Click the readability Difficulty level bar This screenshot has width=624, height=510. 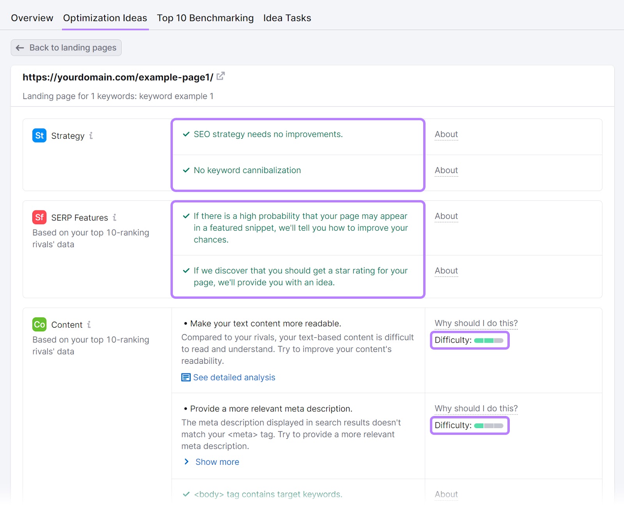[488, 340]
